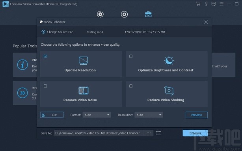This screenshot has height=151, width=242.
Task: Switch to the recorder circle tab icon
Action: point(124,14)
